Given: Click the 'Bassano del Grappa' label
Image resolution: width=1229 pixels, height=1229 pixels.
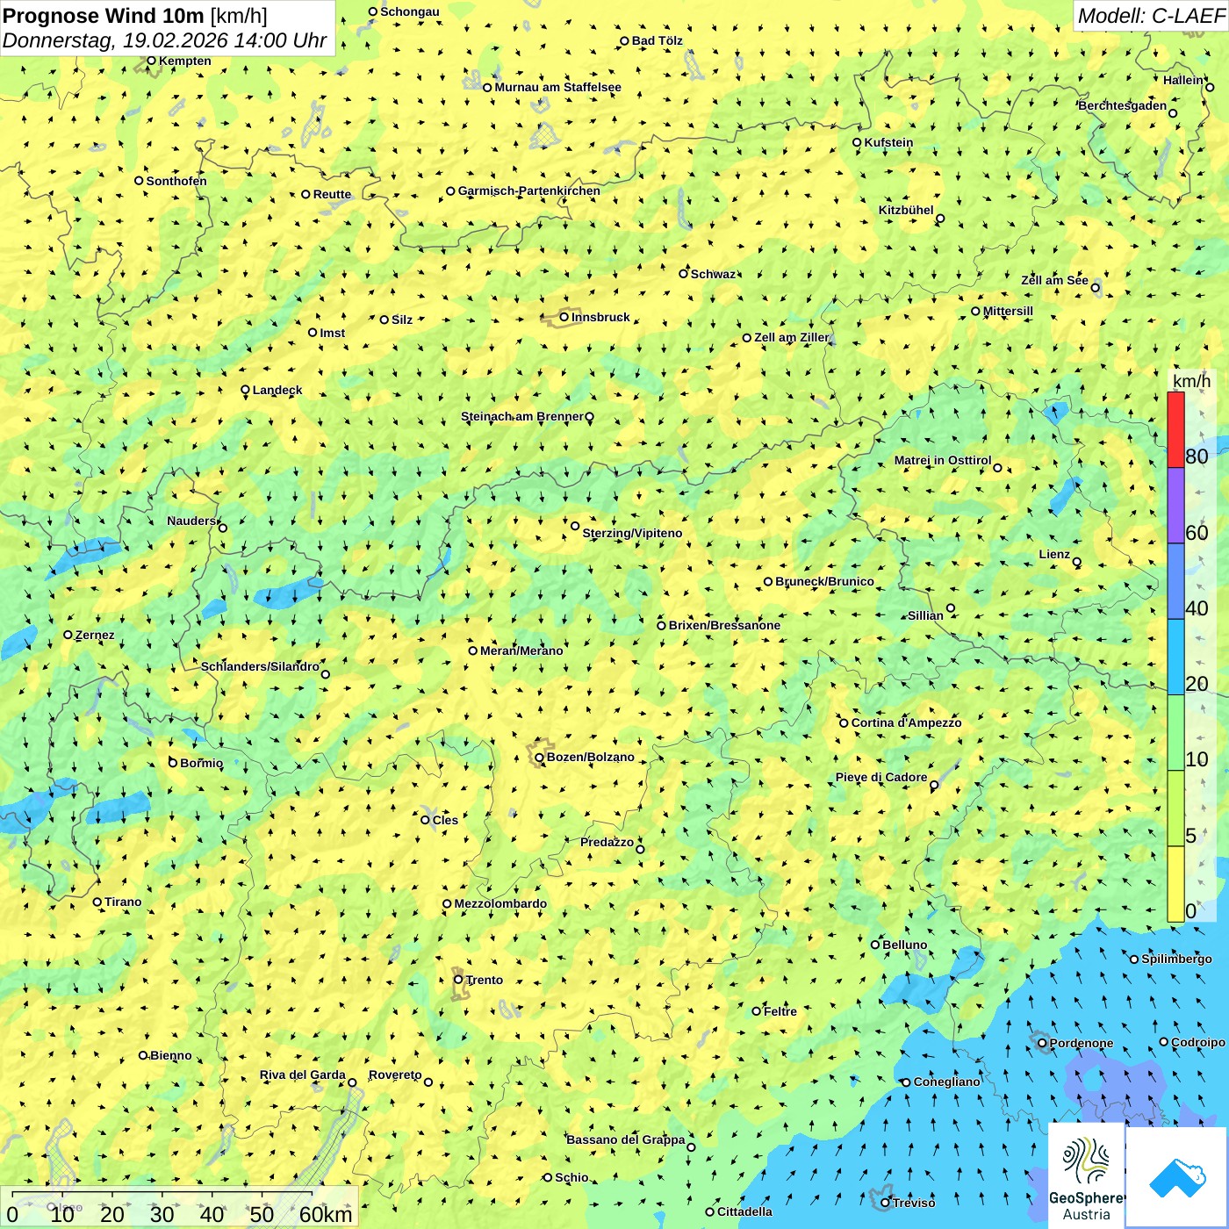Looking at the screenshot, I should point(626,1139).
